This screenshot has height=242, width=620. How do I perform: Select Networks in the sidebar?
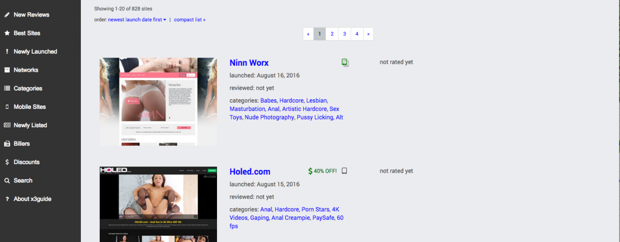(26, 70)
